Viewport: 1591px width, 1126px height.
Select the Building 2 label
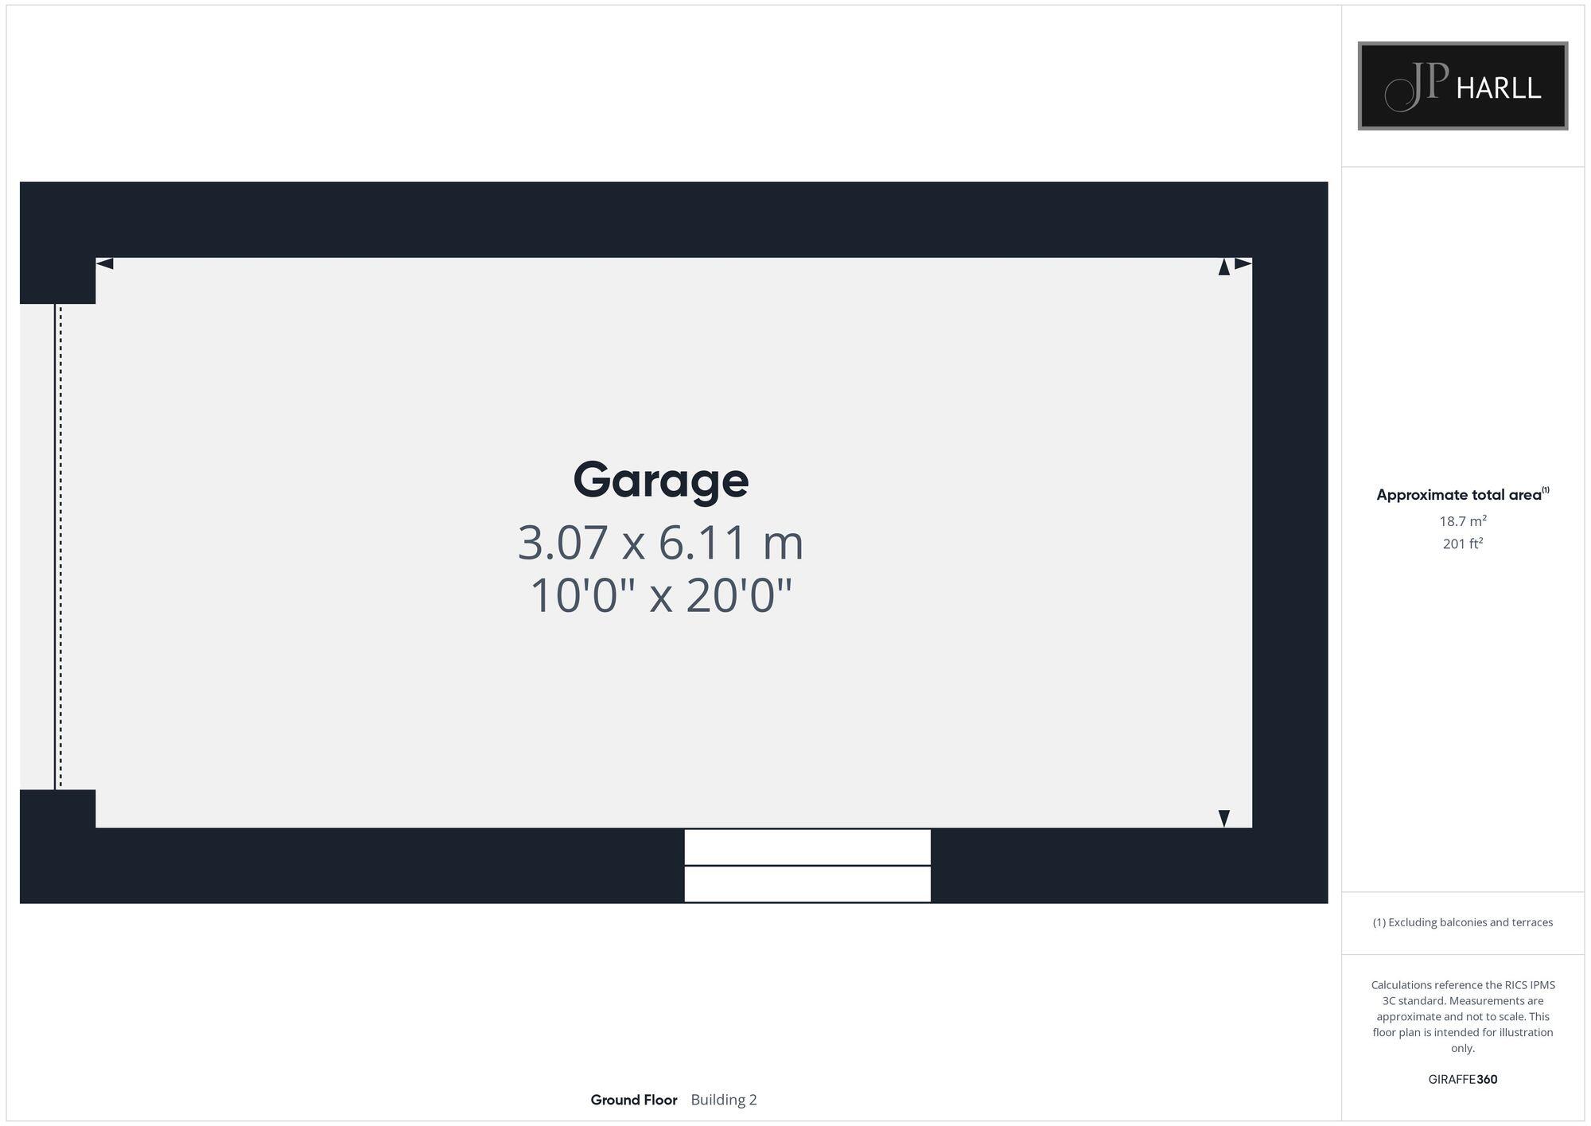pos(725,1100)
